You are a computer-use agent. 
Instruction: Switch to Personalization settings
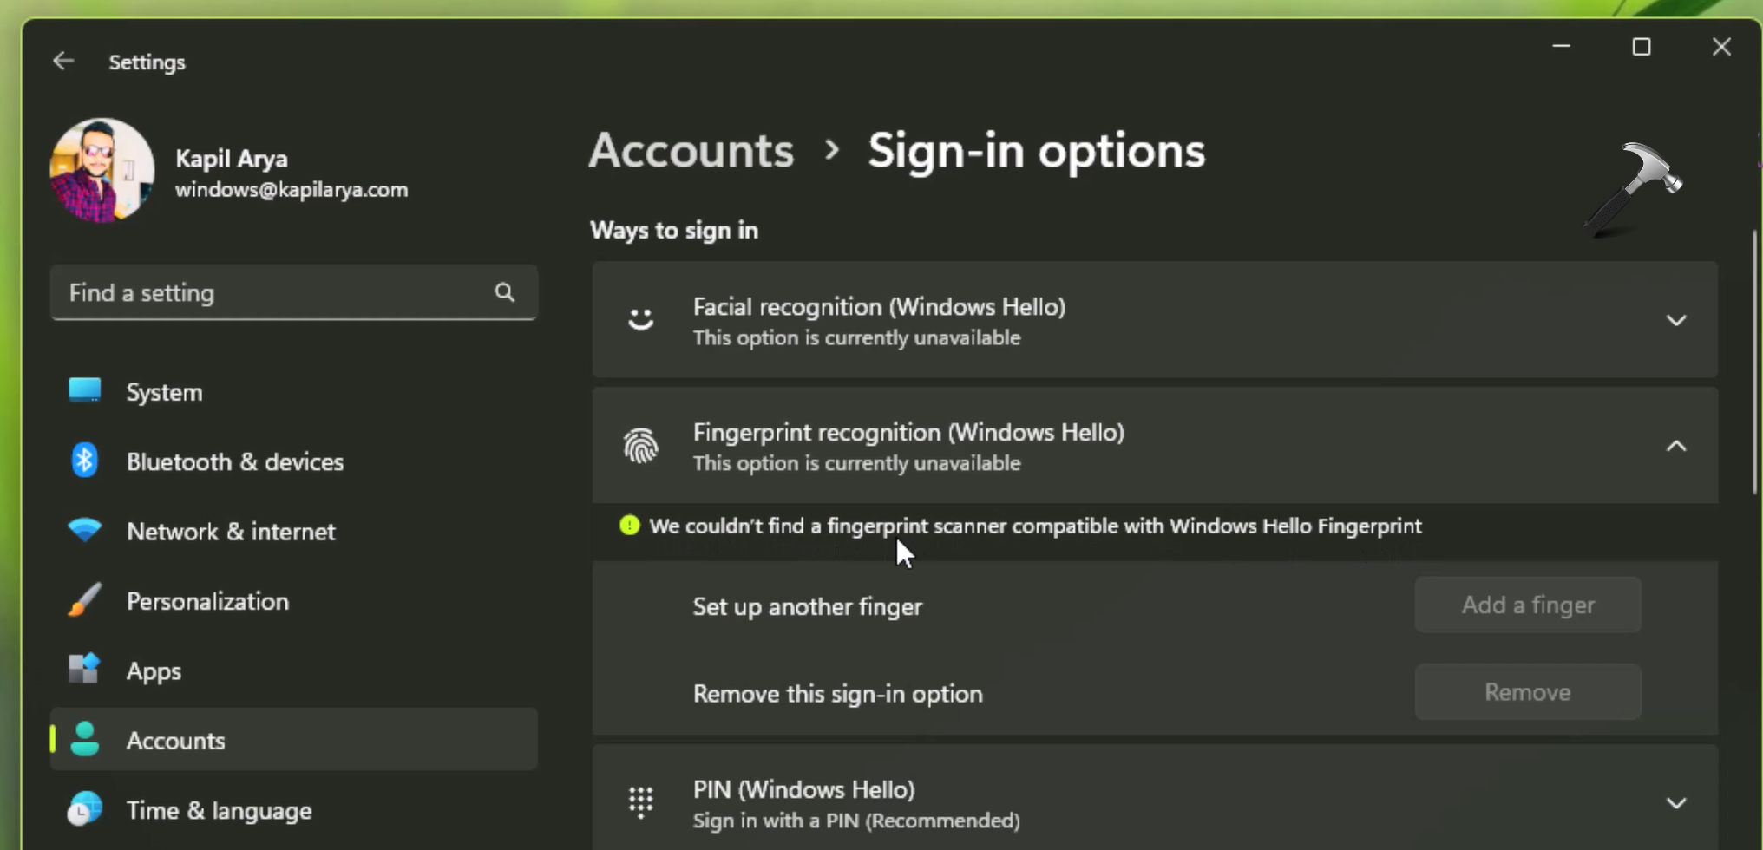[x=293, y=601]
